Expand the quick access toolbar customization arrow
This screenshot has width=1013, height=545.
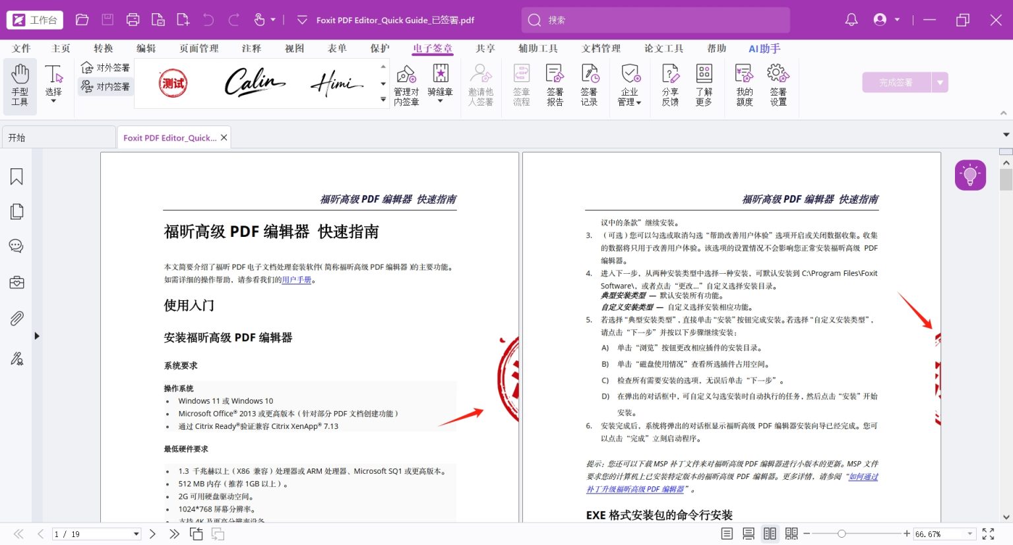[302, 20]
